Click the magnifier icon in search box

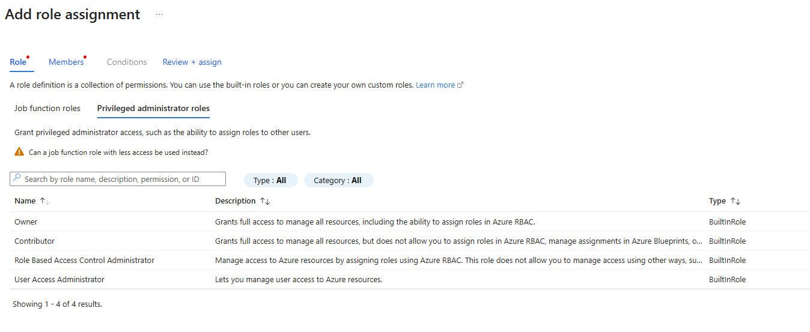tap(17, 178)
